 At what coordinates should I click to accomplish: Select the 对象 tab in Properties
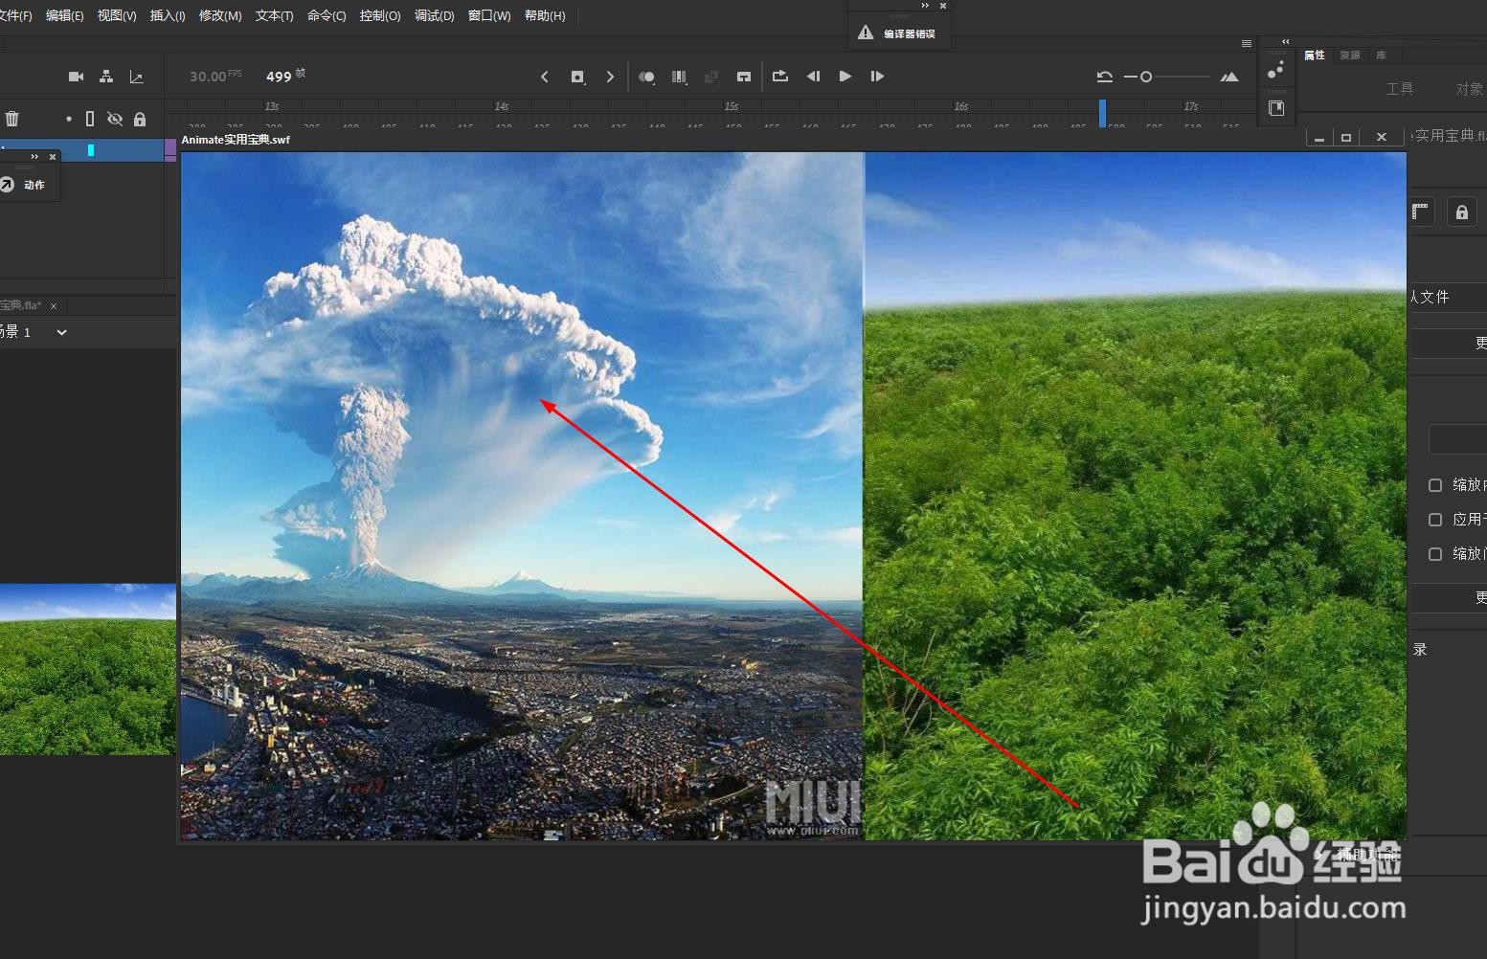pyautogui.click(x=1470, y=89)
